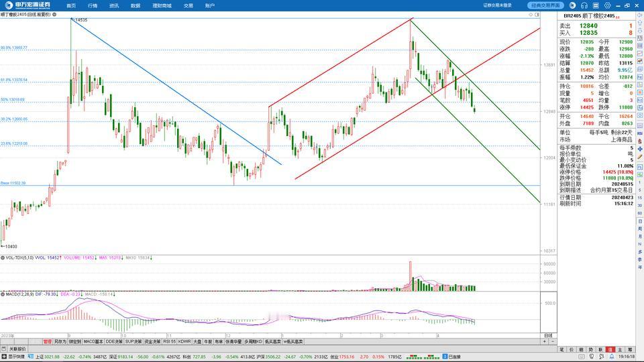Select 大盘 template tab
Image resolution: width=644 pixels, height=362 pixels.
click(x=197, y=341)
